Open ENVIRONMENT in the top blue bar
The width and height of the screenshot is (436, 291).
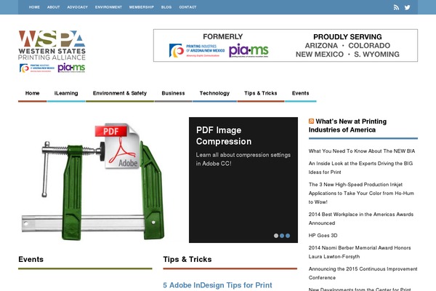pos(108,7)
